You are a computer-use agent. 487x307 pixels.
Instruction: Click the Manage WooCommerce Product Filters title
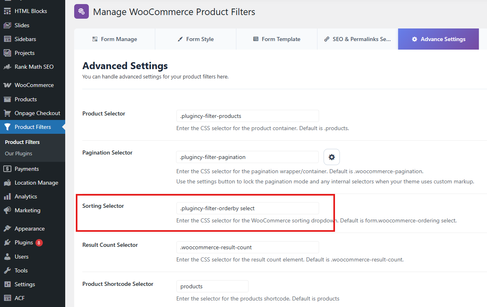174,12
